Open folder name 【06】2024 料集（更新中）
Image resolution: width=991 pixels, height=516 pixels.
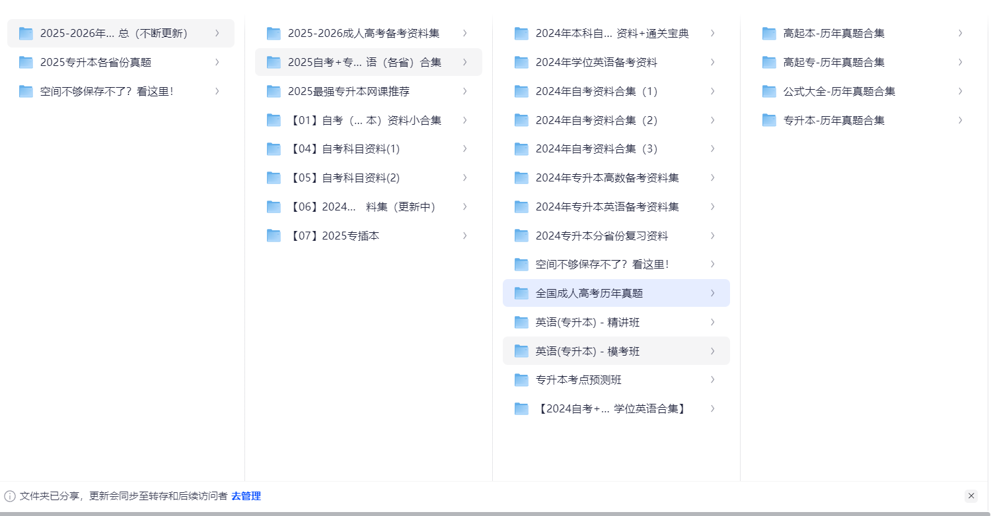tap(362, 207)
